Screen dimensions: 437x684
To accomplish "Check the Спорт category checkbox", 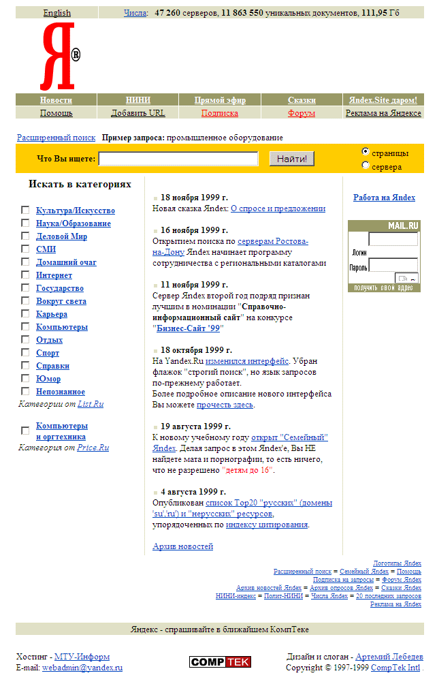I will [x=25, y=352].
